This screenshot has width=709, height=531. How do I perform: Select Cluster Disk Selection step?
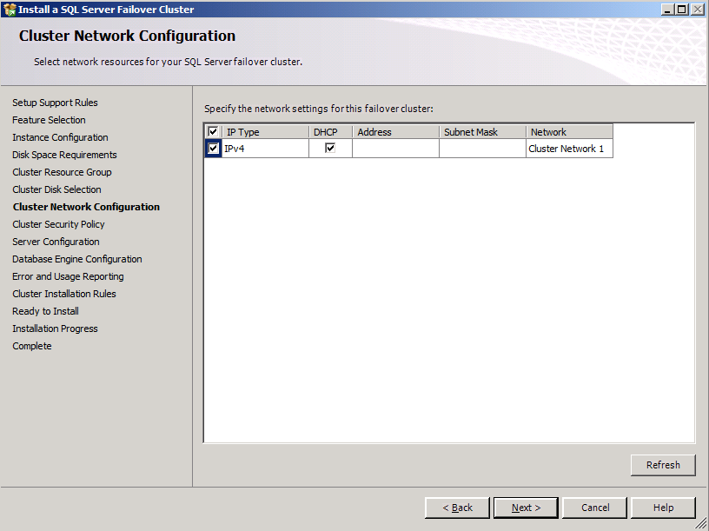[57, 189]
